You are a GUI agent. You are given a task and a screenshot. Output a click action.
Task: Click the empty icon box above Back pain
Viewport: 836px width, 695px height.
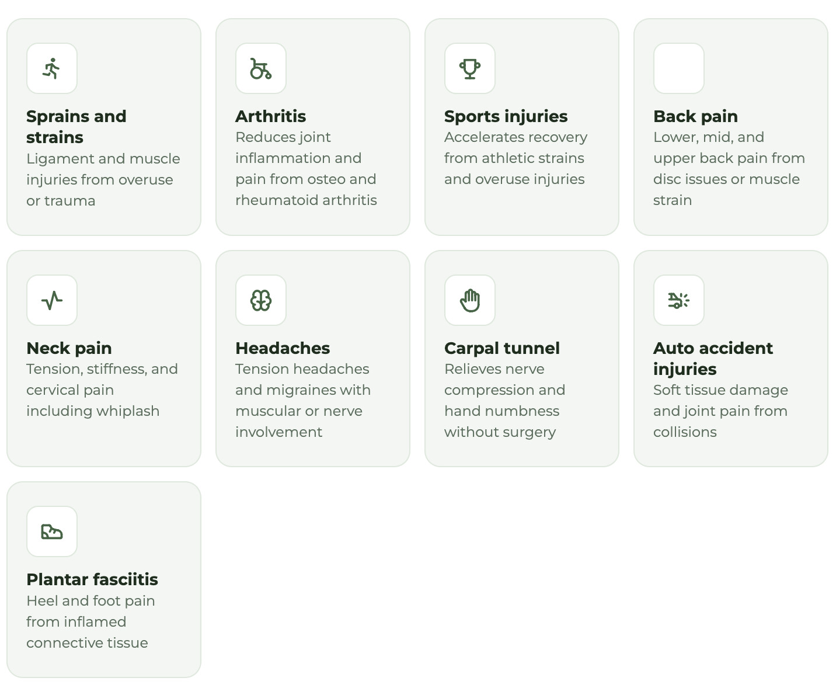tap(679, 68)
